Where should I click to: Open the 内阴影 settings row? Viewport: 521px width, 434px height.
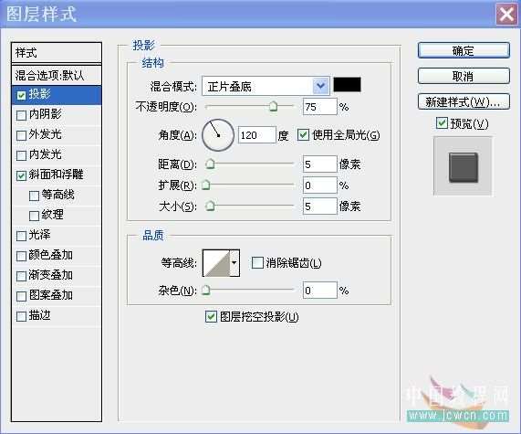point(57,115)
